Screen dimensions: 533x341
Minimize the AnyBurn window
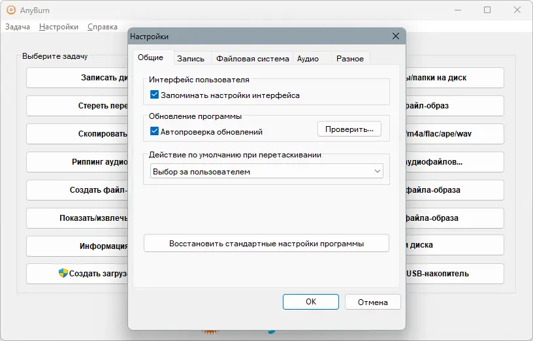(x=458, y=10)
